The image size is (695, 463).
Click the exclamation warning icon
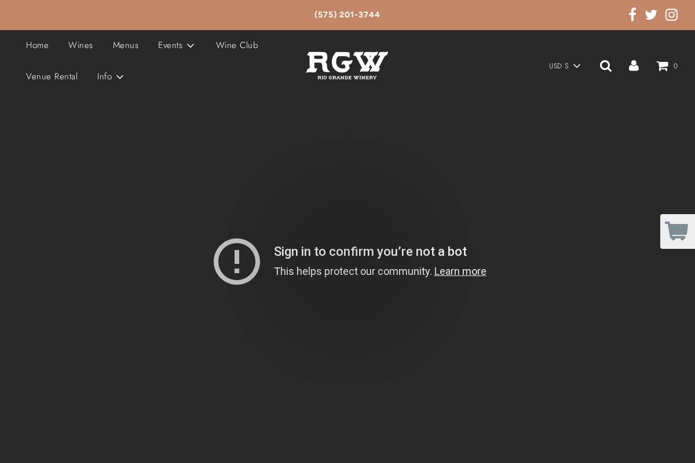tap(237, 262)
